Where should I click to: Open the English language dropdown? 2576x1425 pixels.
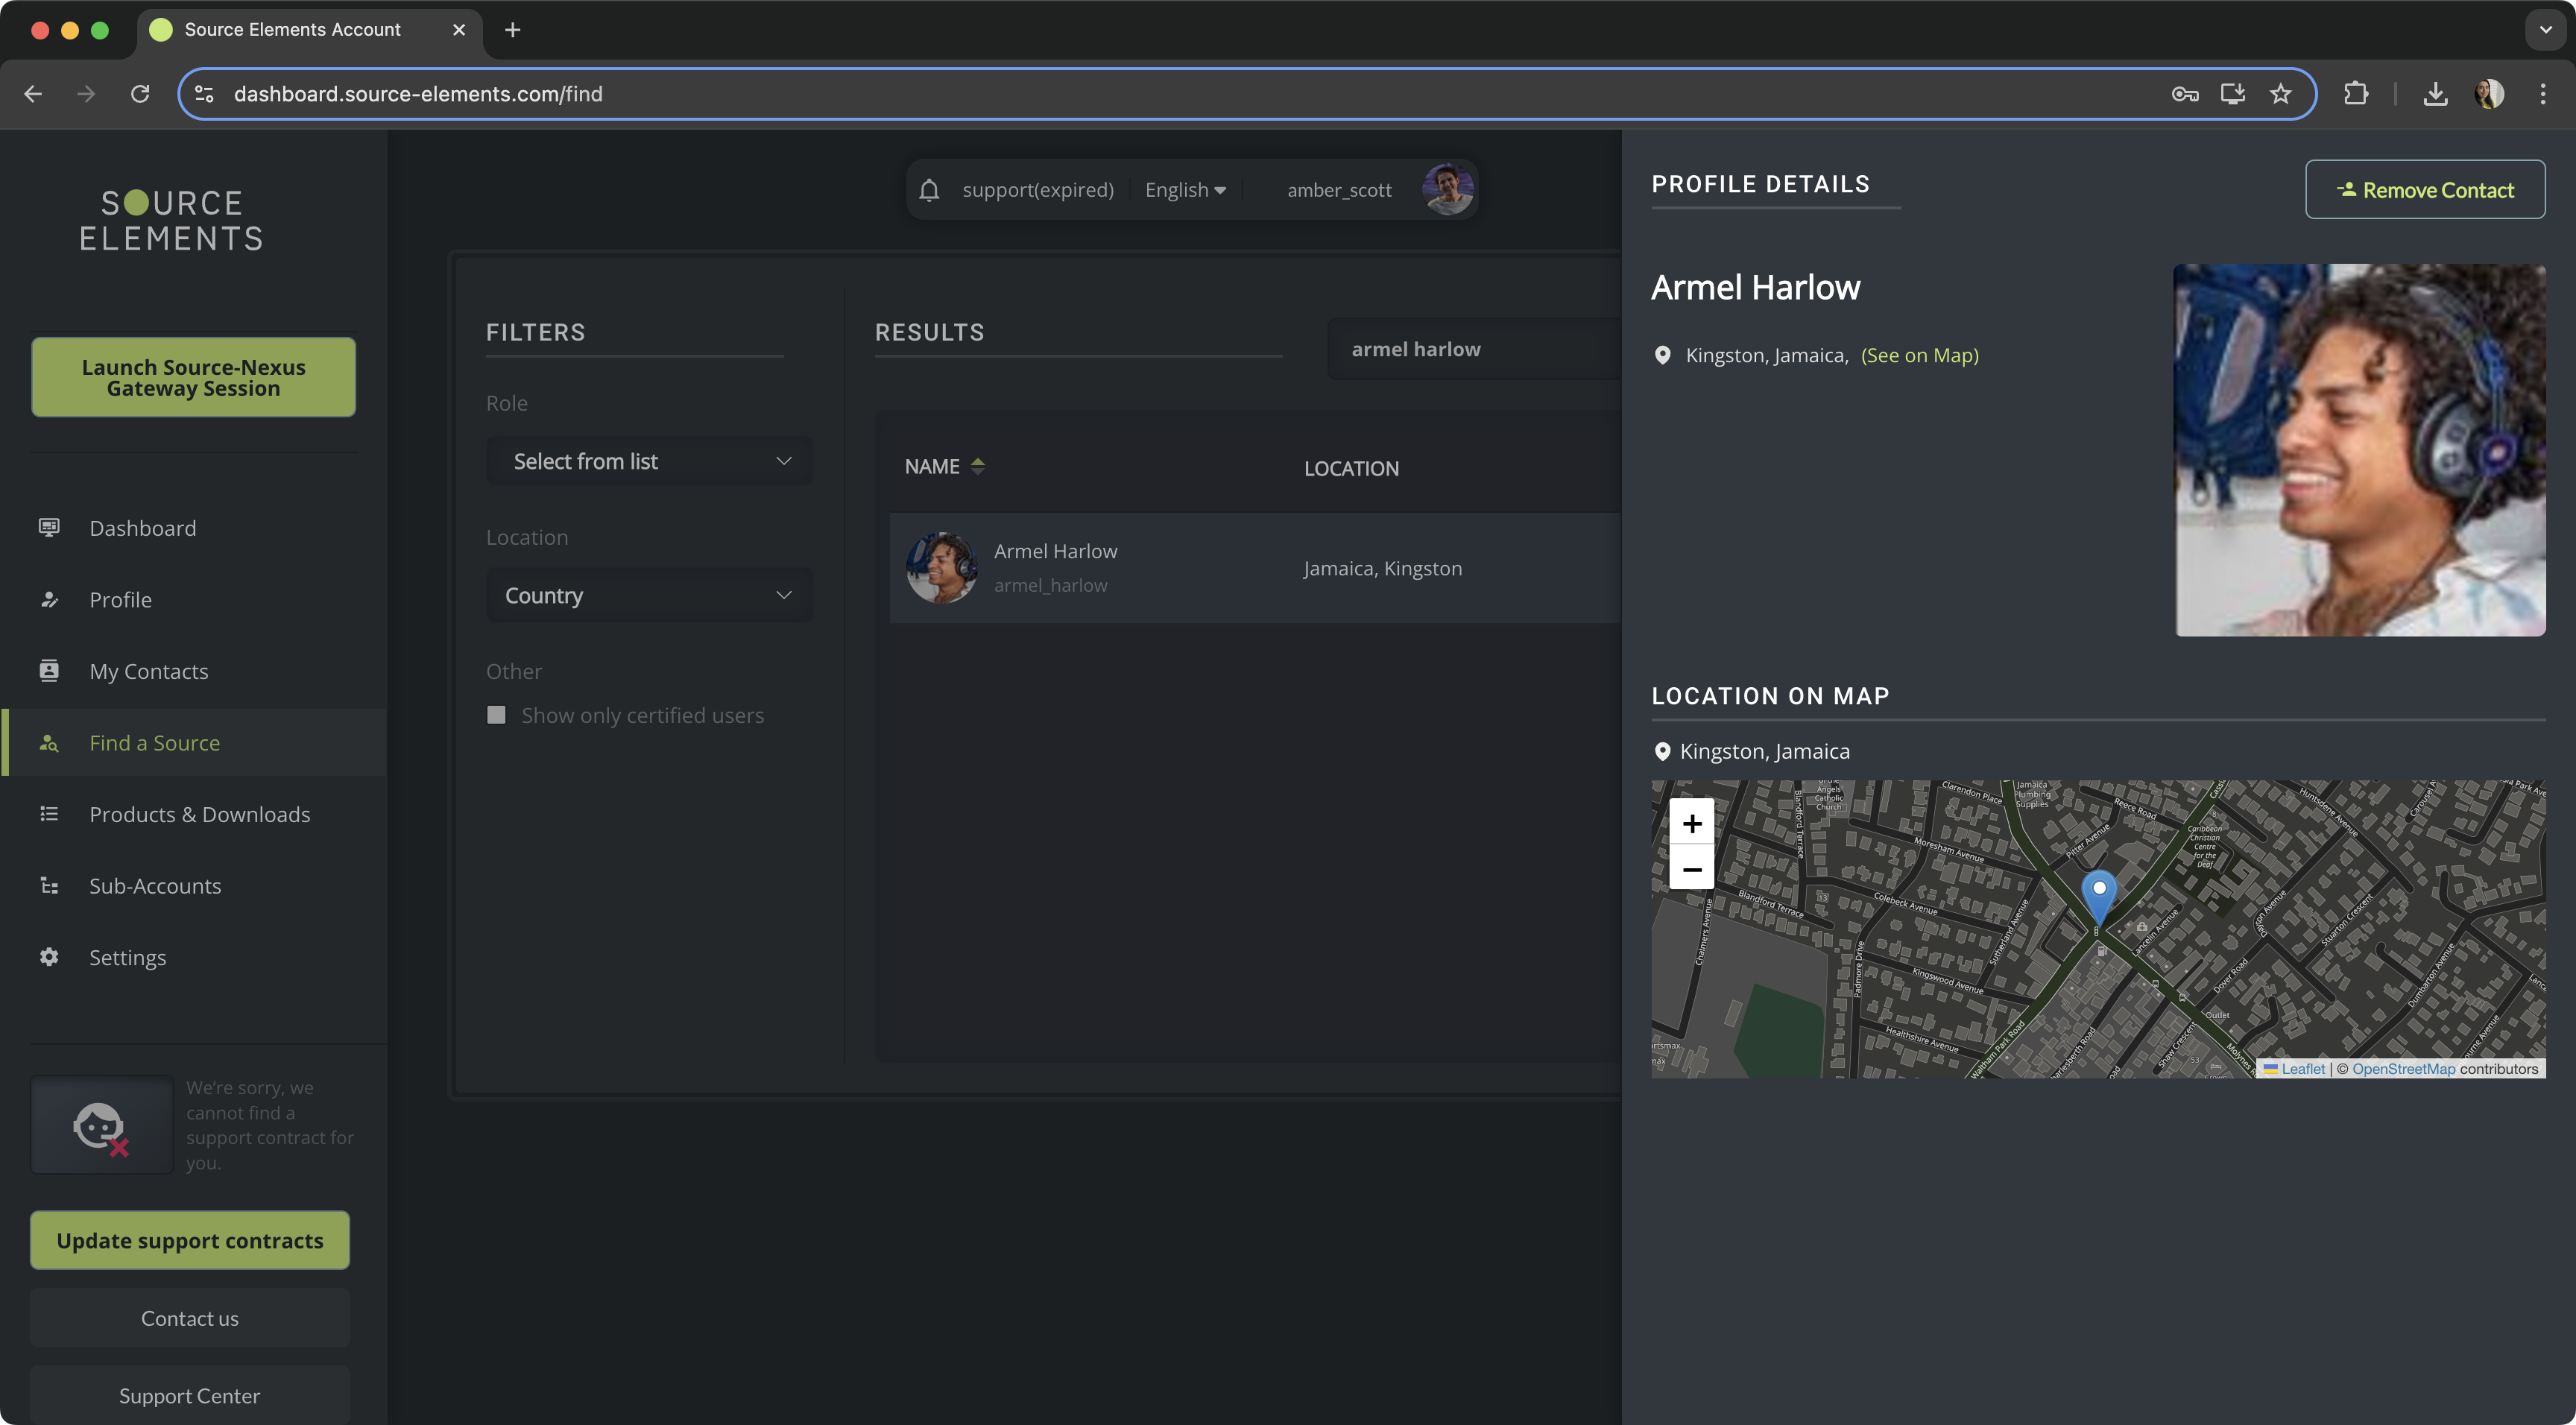1185,190
